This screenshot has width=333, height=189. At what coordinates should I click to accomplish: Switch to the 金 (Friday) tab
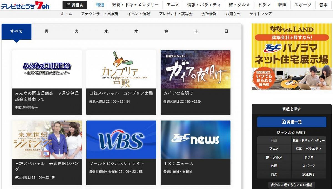click(166, 31)
